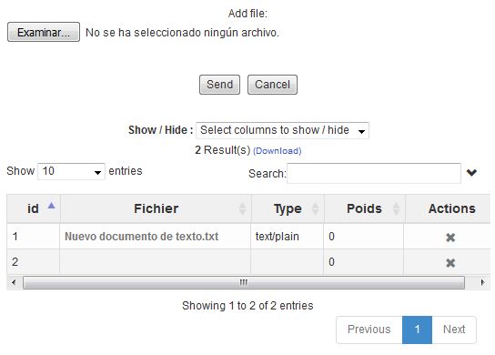Open the Show / Hide columns dropdown
The image size is (495, 355).
pos(282,130)
